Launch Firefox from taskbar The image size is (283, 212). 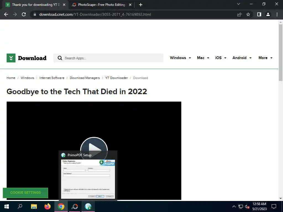[x=48, y=206]
